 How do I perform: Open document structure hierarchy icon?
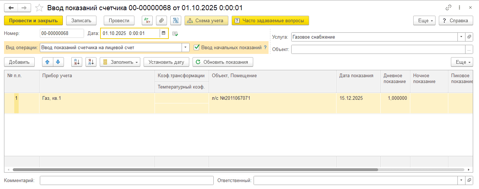click(176, 20)
